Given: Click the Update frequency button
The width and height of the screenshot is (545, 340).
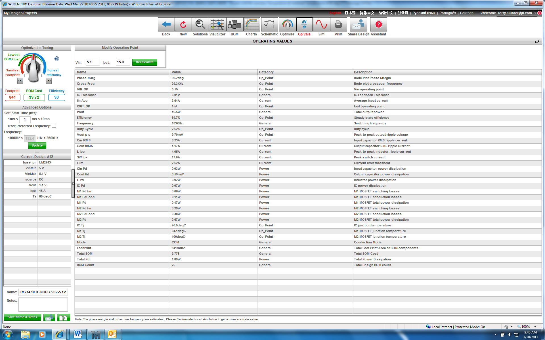Looking at the screenshot, I should (37, 146).
